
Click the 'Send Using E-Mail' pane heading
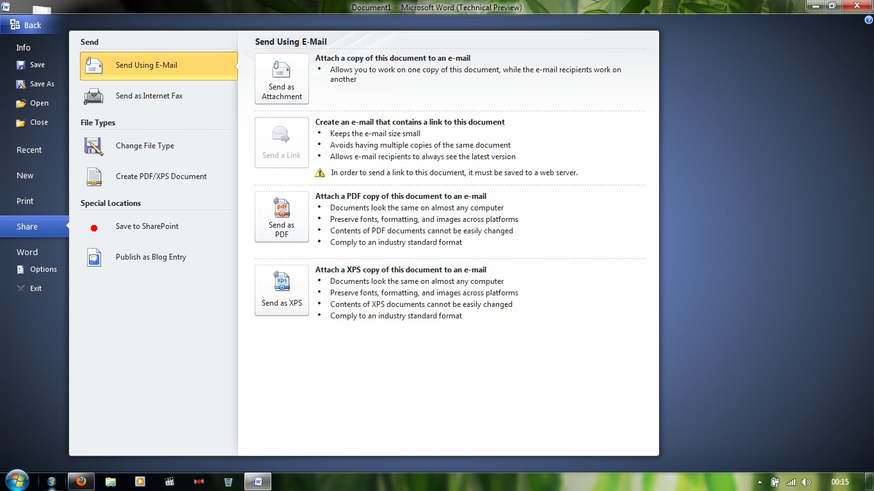[290, 42]
